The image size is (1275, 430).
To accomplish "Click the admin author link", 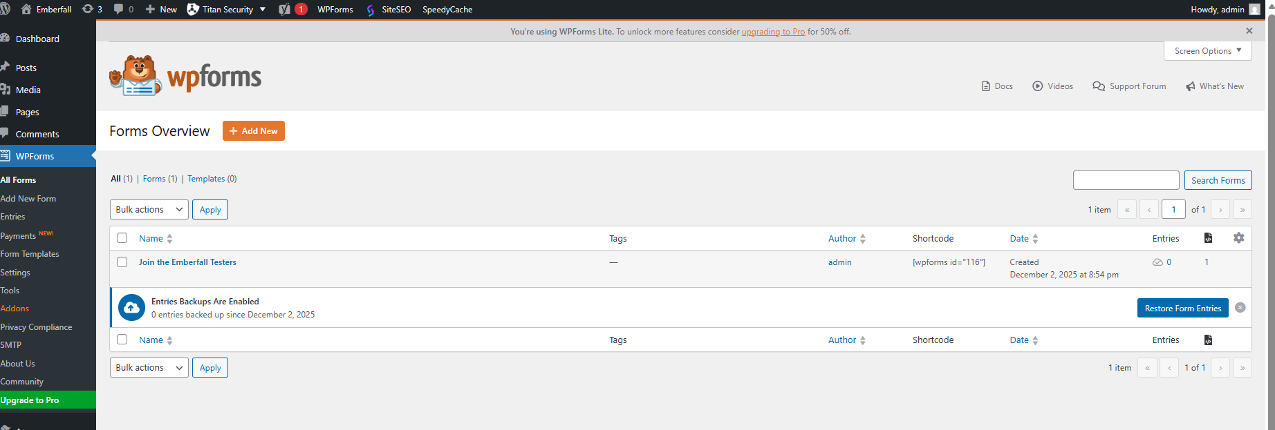I will click(840, 262).
